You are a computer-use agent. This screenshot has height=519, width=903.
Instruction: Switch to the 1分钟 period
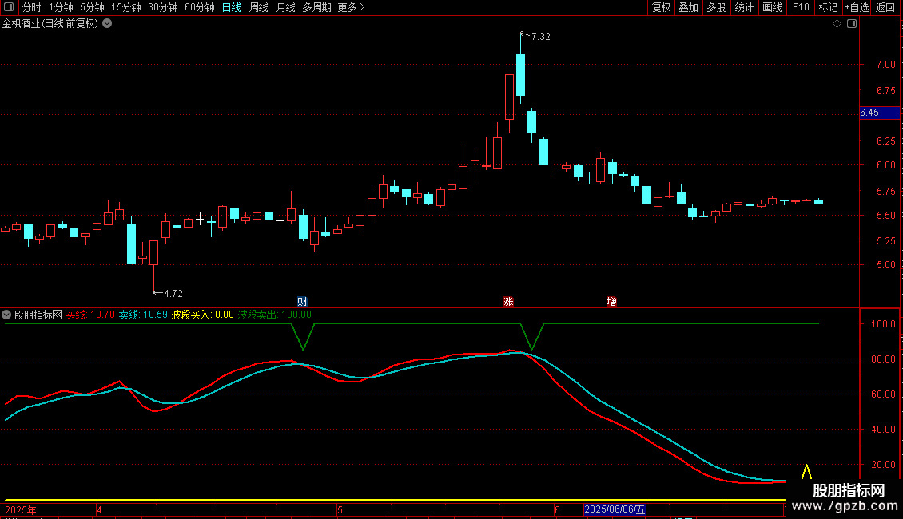click(61, 7)
